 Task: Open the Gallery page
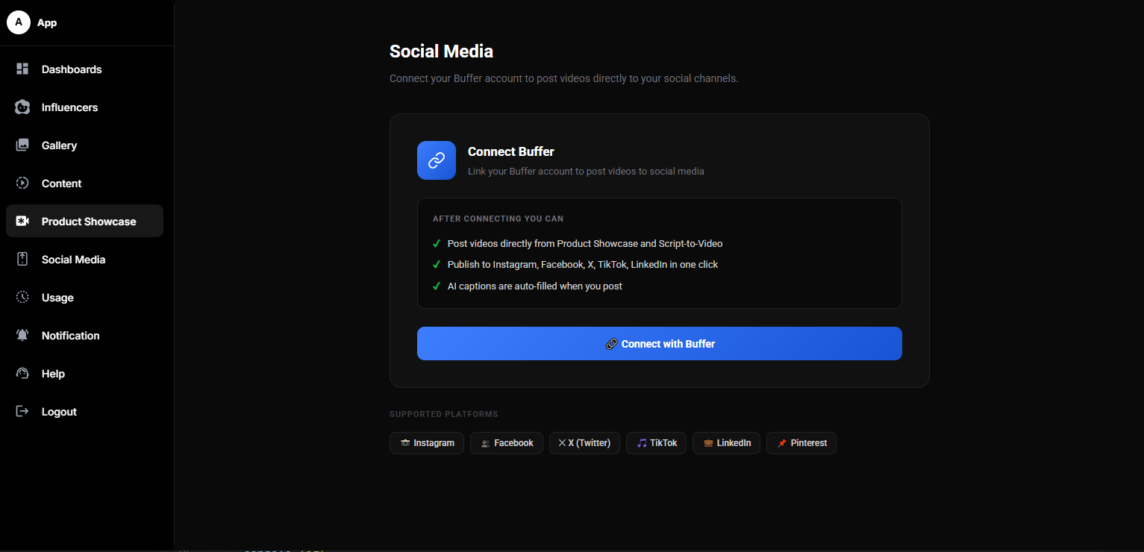point(84,145)
